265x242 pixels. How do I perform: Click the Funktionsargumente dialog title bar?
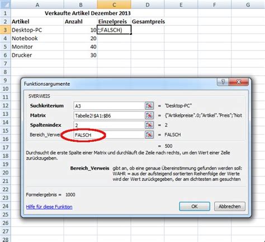(119, 83)
